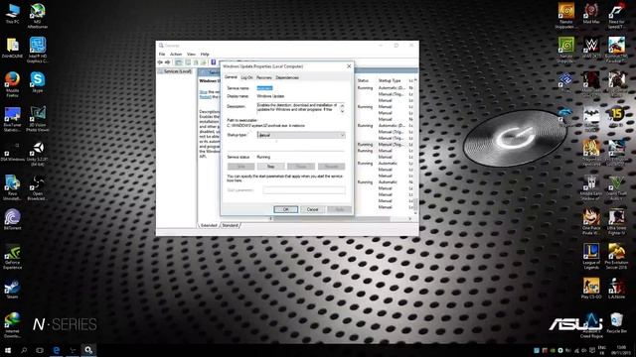Select the BitTorrent desktop icon

tap(12, 220)
